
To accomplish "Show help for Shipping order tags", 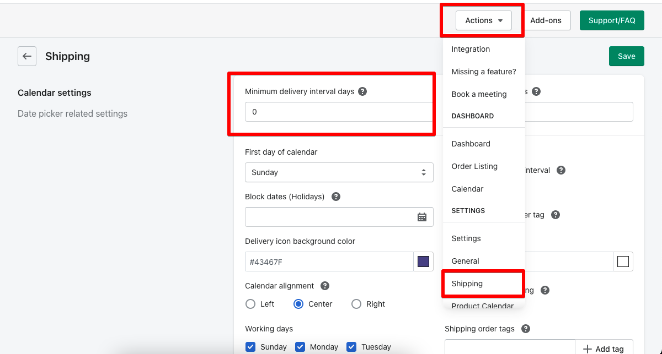I will click(526, 329).
